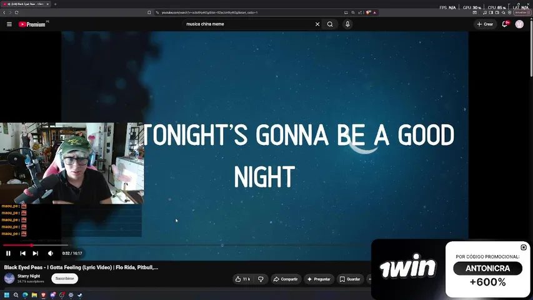Open the Windows Start menu

click(x=6, y=295)
